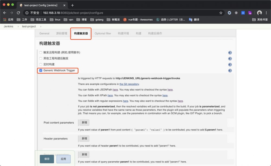Click the 保存 save button
271x166 pixels.
(47, 159)
